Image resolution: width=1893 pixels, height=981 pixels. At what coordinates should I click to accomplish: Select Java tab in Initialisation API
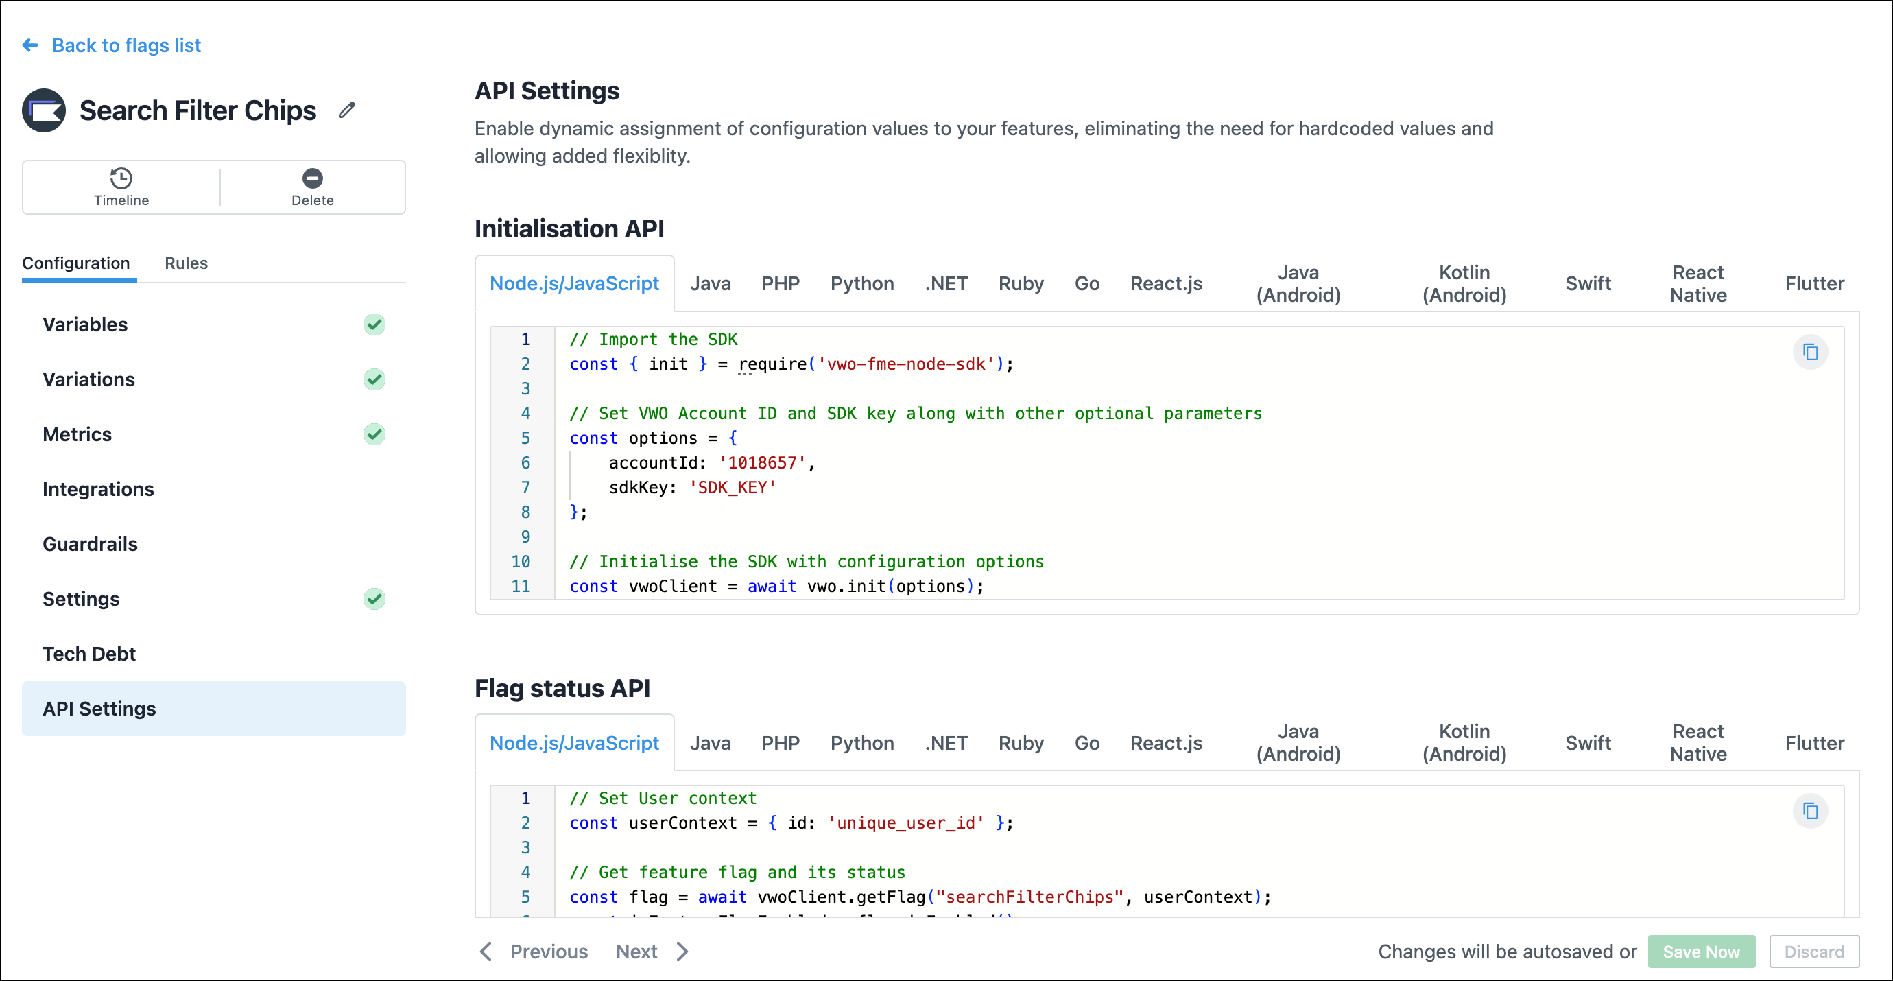[x=710, y=283]
